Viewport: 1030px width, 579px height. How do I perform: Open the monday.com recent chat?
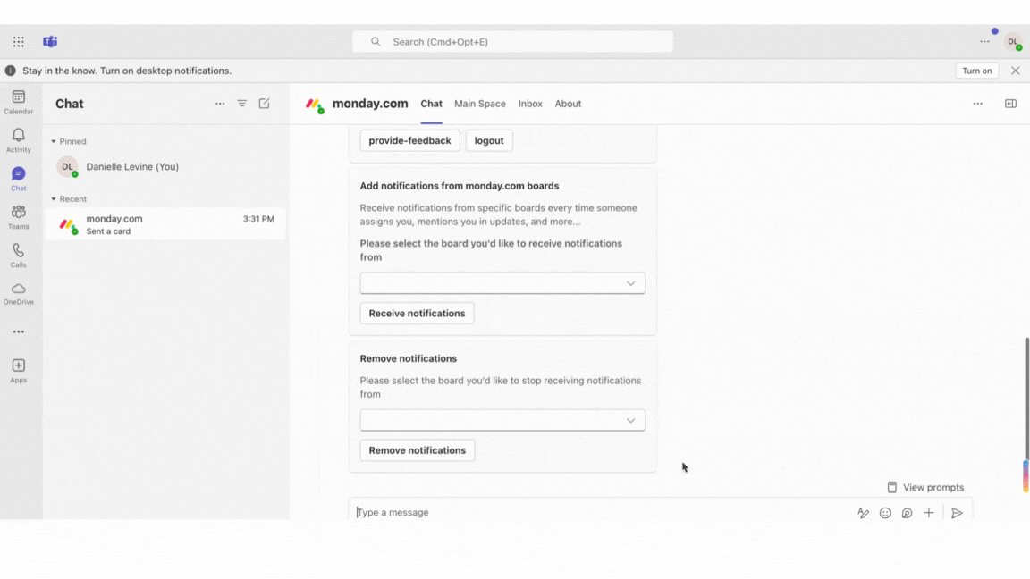165,224
